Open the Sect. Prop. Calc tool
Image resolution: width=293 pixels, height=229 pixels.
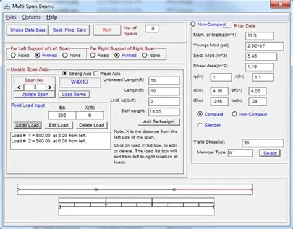(69, 30)
